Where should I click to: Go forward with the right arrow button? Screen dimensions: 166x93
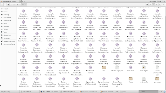[5, 5]
